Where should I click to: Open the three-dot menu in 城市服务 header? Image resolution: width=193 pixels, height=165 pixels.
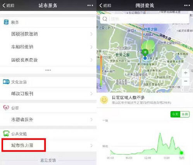pyautogui.click(x=90, y=5)
